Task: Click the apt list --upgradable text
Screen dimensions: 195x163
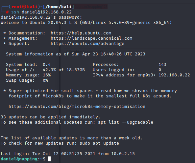Action: point(126,122)
